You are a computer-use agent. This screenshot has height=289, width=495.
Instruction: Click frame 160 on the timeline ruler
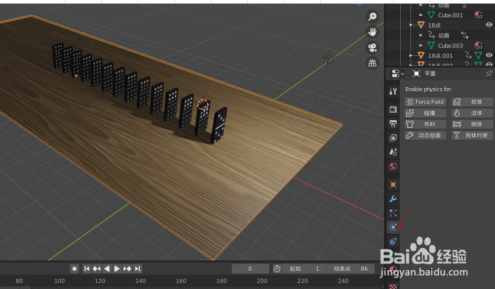pyautogui.click(x=181, y=281)
